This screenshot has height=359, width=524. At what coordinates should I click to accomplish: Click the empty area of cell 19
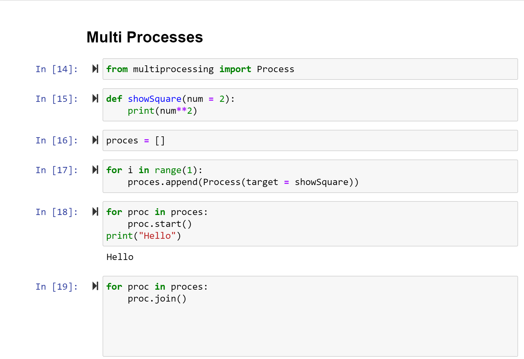click(x=310, y=331)
